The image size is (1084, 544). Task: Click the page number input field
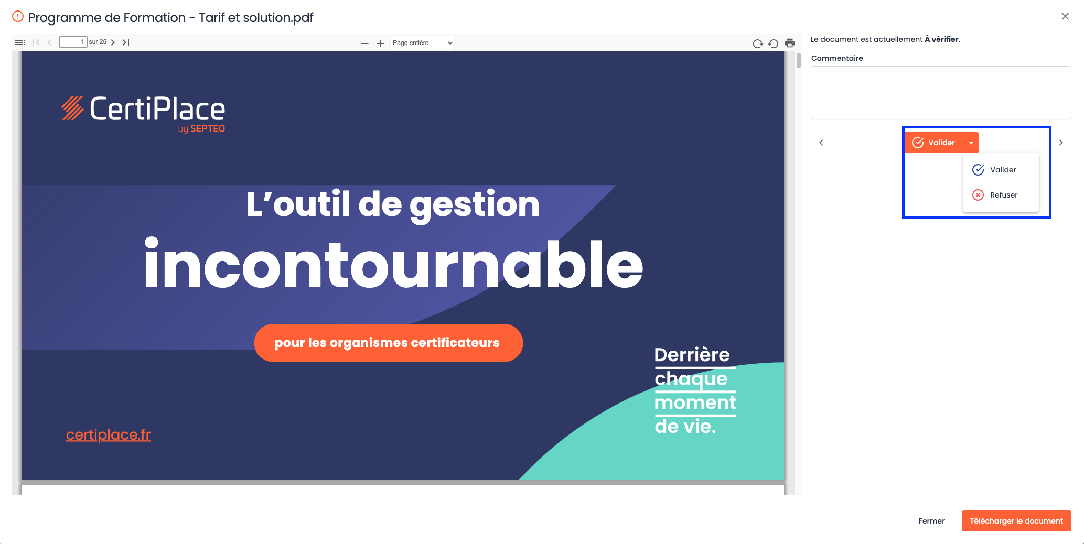73,42
